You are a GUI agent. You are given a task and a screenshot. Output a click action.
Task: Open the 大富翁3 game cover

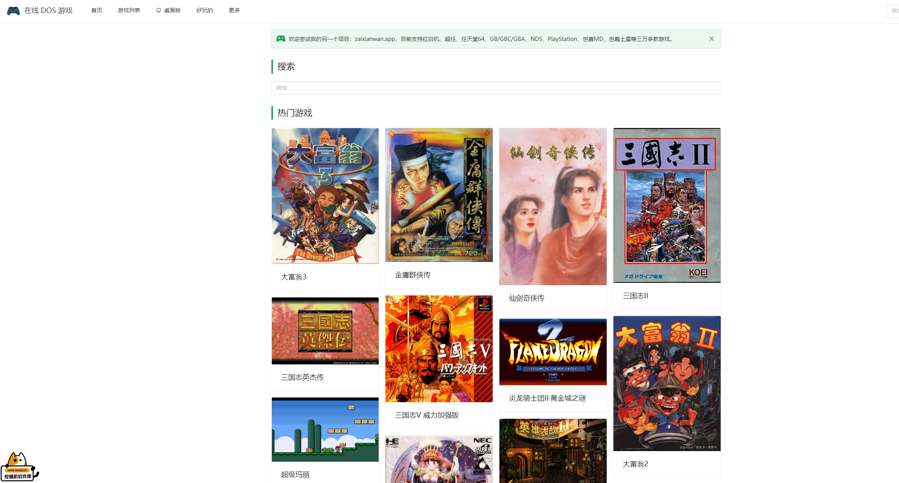[x=325, y=196]
